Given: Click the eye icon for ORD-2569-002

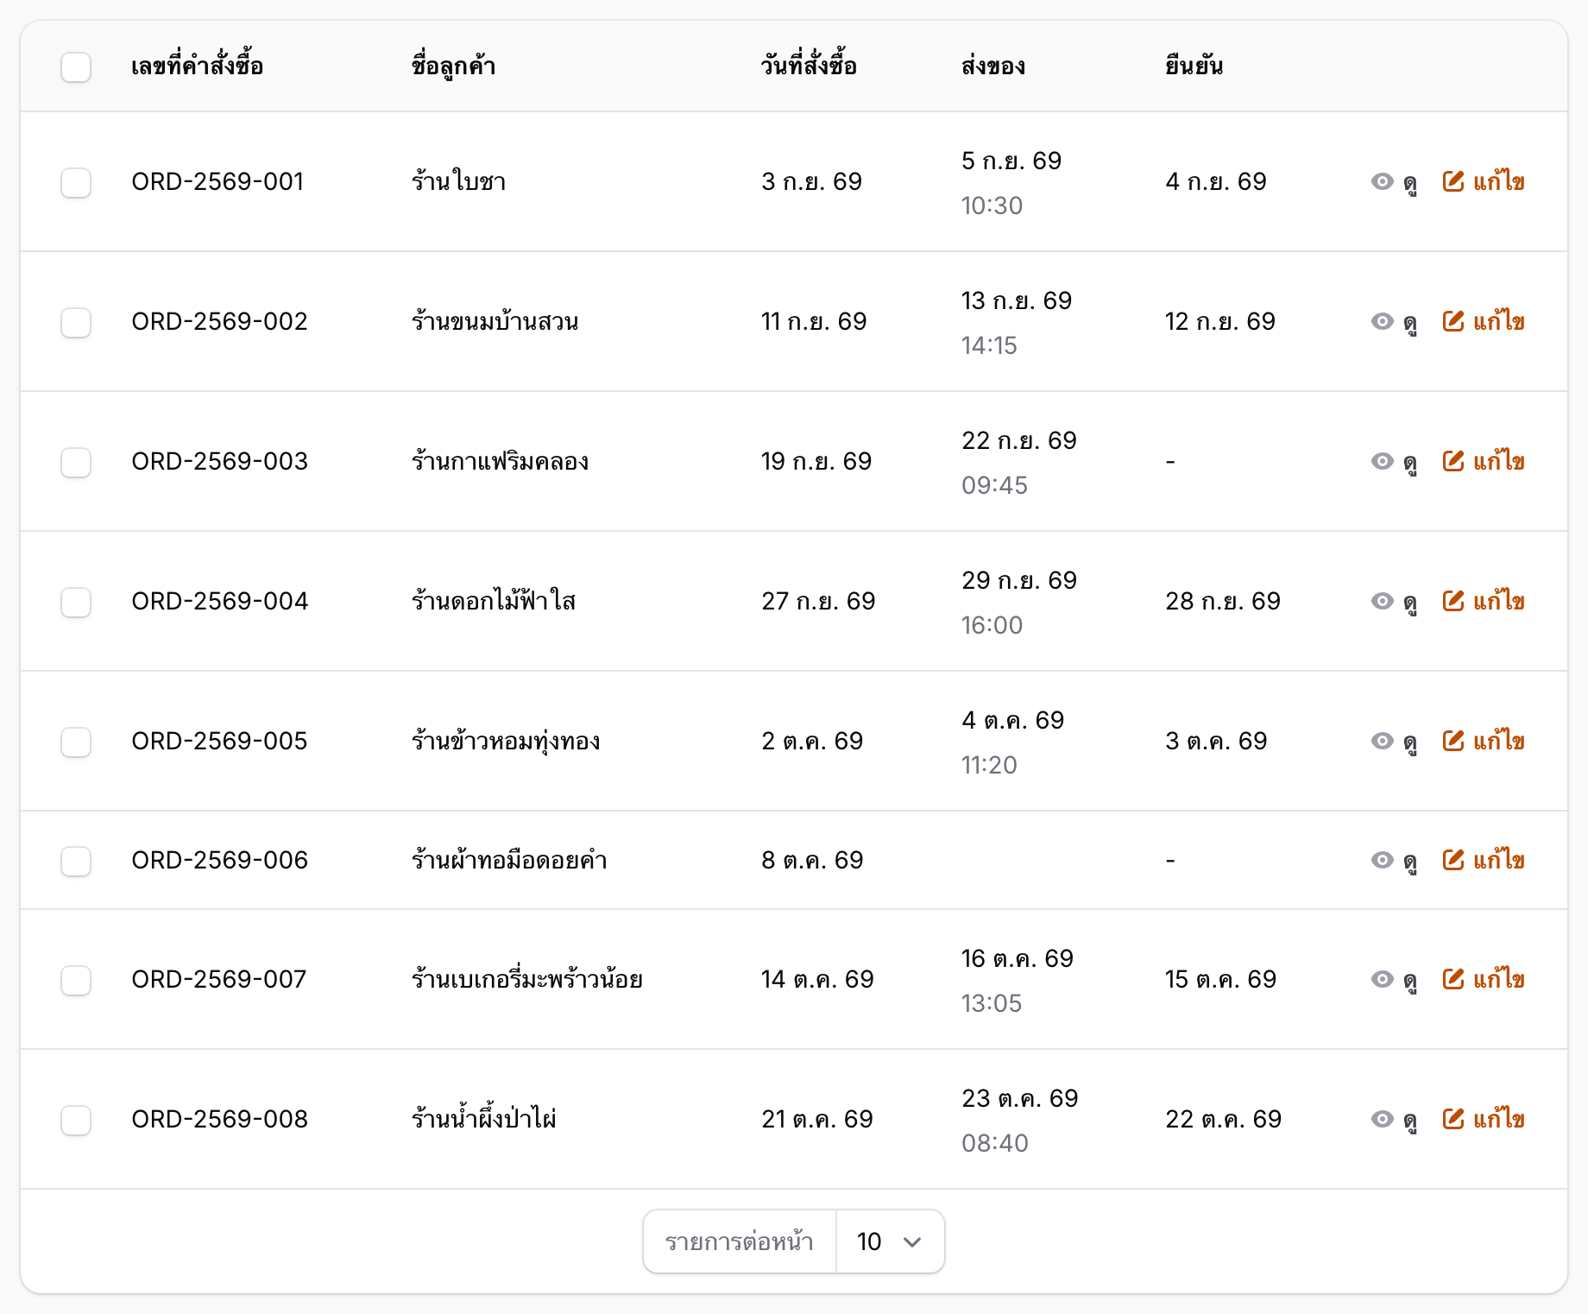Looking at the screenshot, I should pyautogui.click(x=1382, y=321).
